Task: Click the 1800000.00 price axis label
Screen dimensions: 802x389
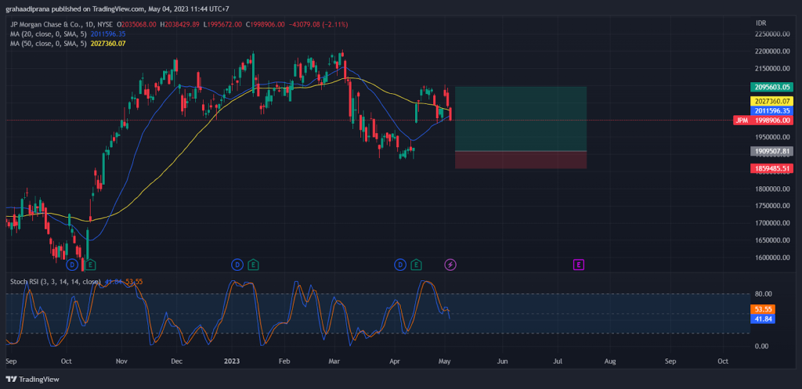Action: click(772, 189)
